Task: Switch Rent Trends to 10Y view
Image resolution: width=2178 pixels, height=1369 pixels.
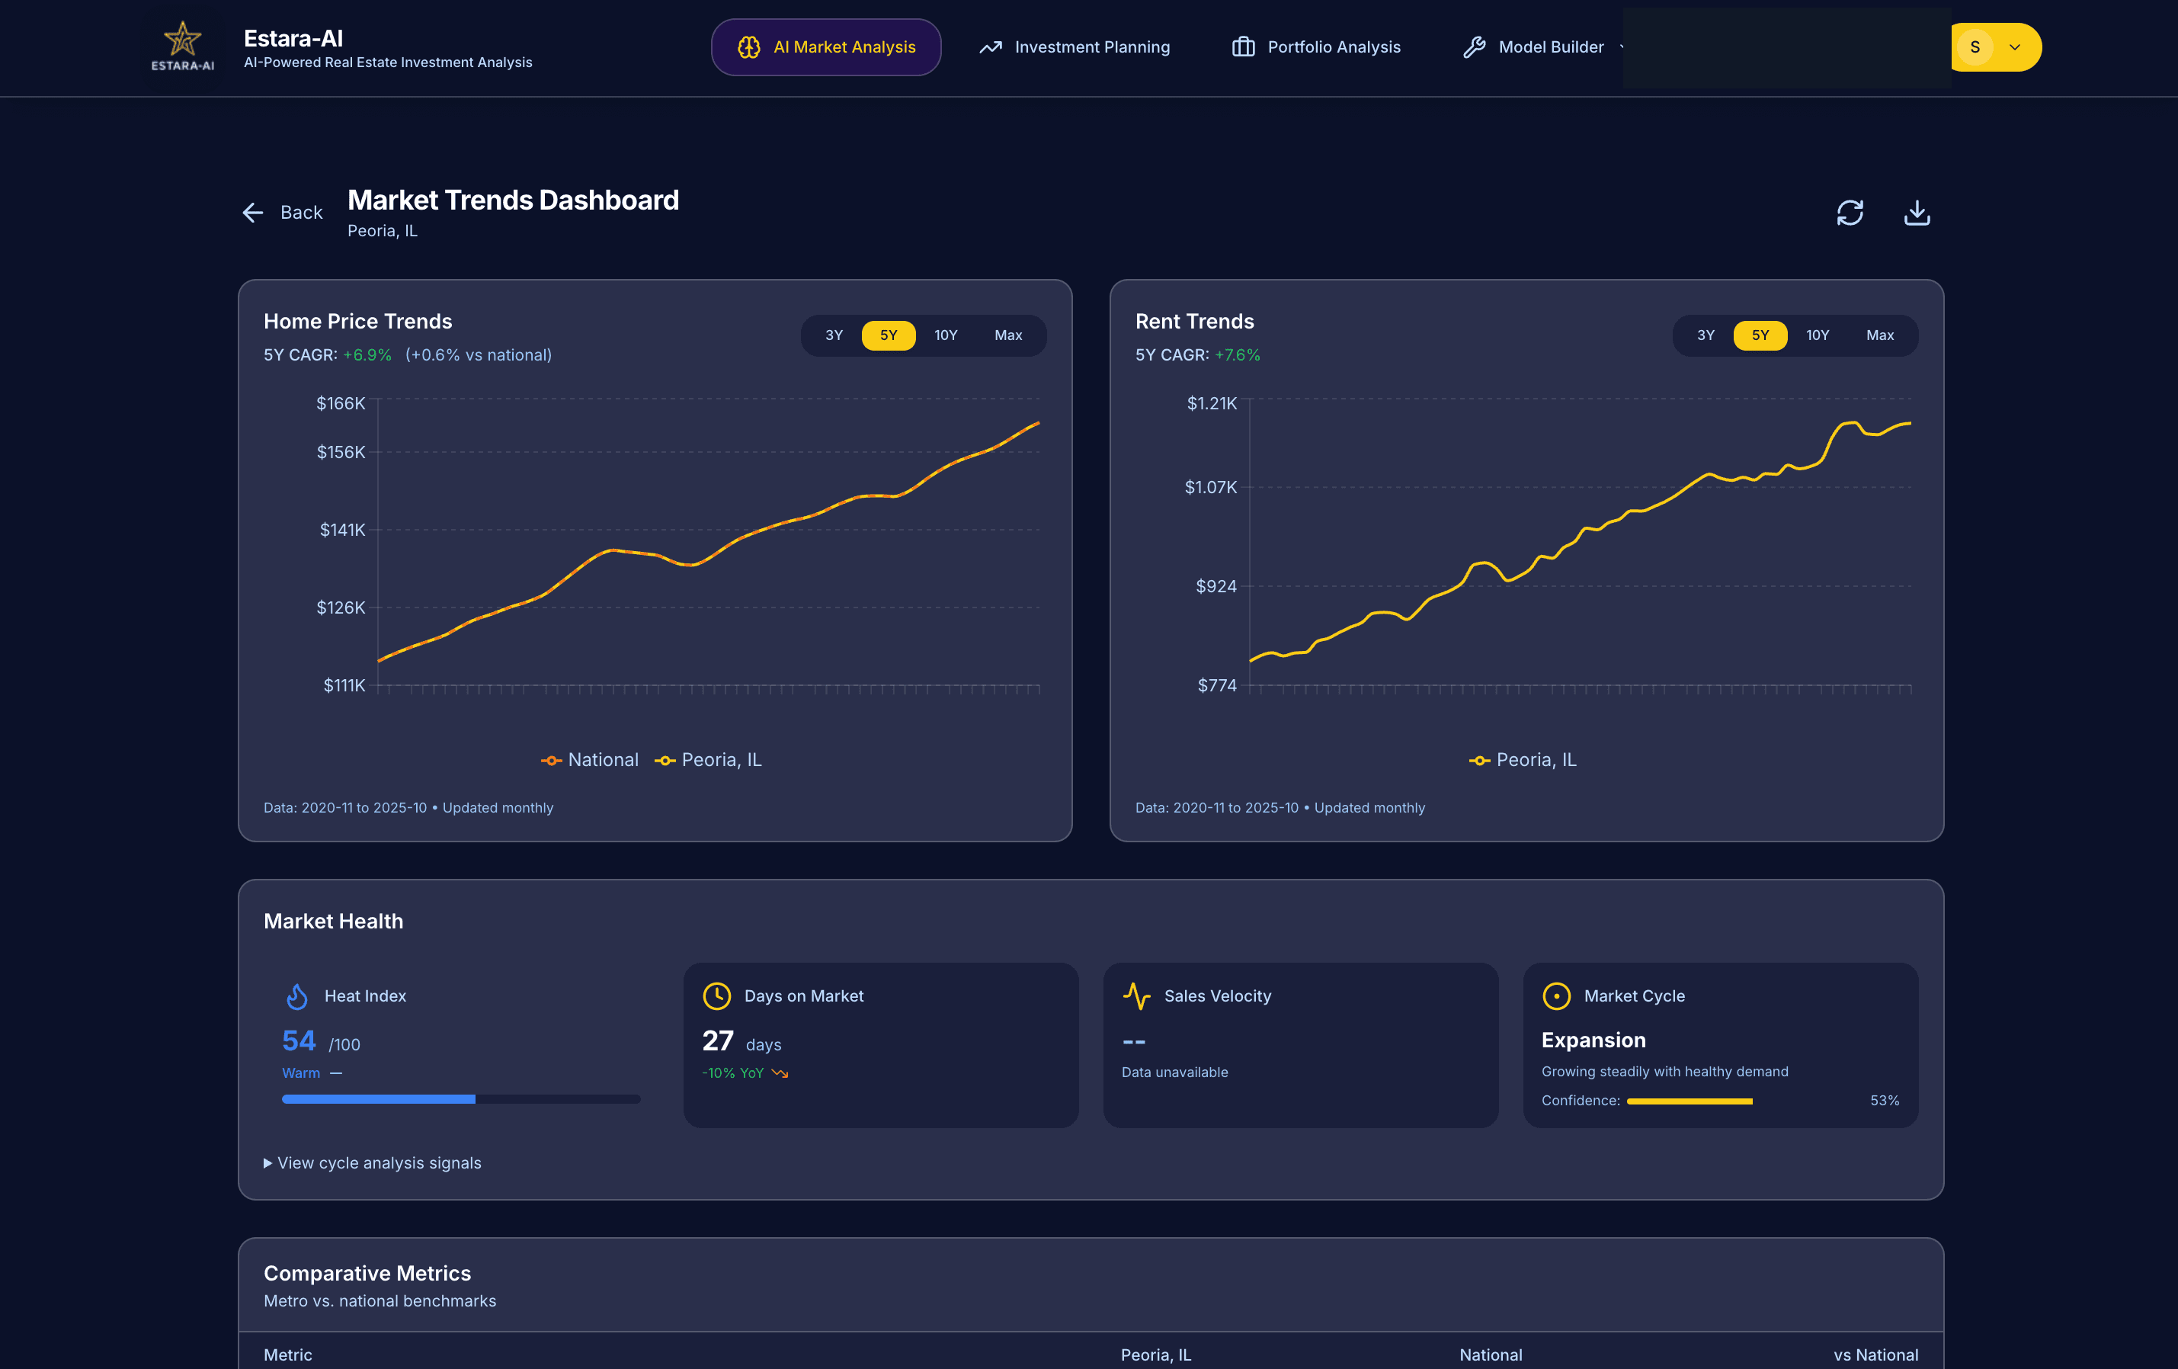Action: tap(1817, 335)
